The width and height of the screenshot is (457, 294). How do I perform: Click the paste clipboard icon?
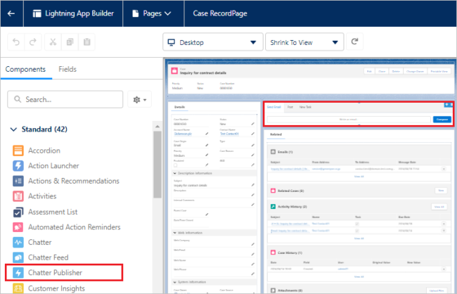coord(86,43)
